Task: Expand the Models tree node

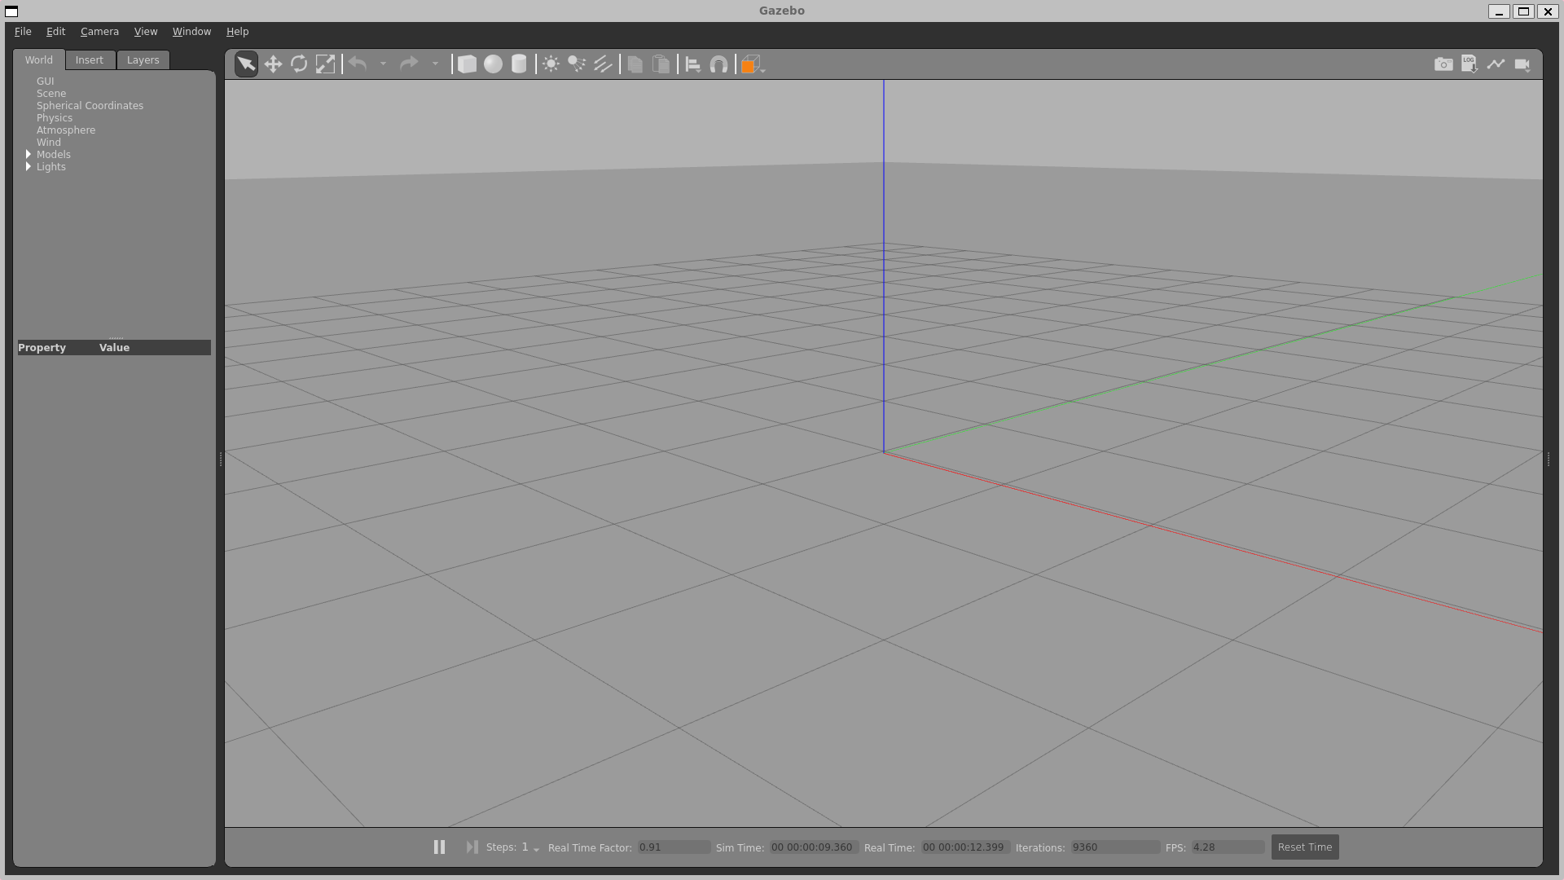Action: point(29,155)
